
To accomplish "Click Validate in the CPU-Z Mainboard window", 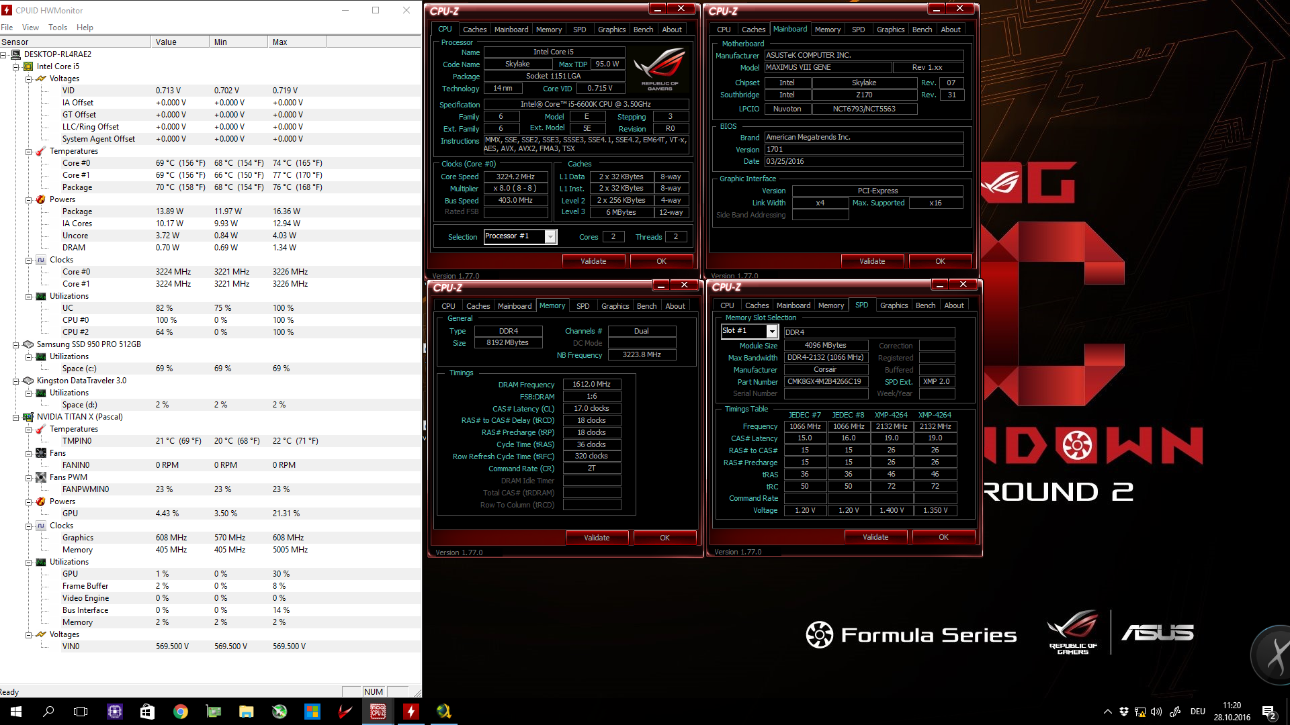I will pyautogui.click(x=872, y=261).
